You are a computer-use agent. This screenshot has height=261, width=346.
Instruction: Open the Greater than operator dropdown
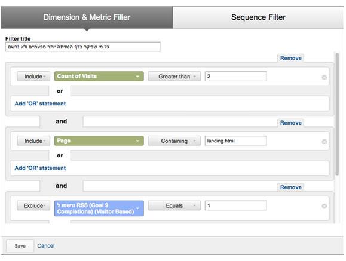[174, 77]
